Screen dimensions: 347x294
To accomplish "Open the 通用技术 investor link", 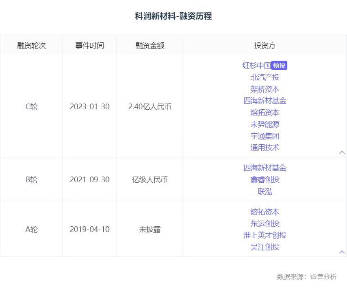I will 265,148.
